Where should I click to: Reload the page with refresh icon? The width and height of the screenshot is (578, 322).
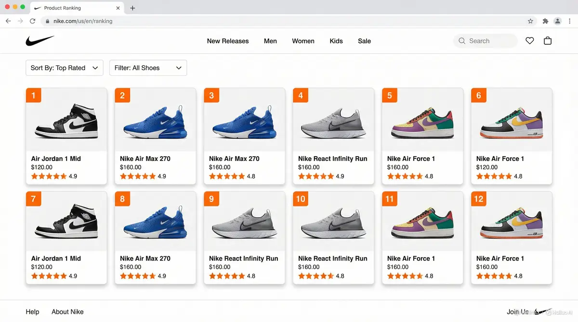tap(33, 21)
